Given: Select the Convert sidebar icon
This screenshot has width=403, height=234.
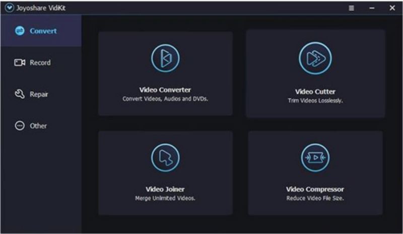Looking at the screenshot, I should (20, 31).
